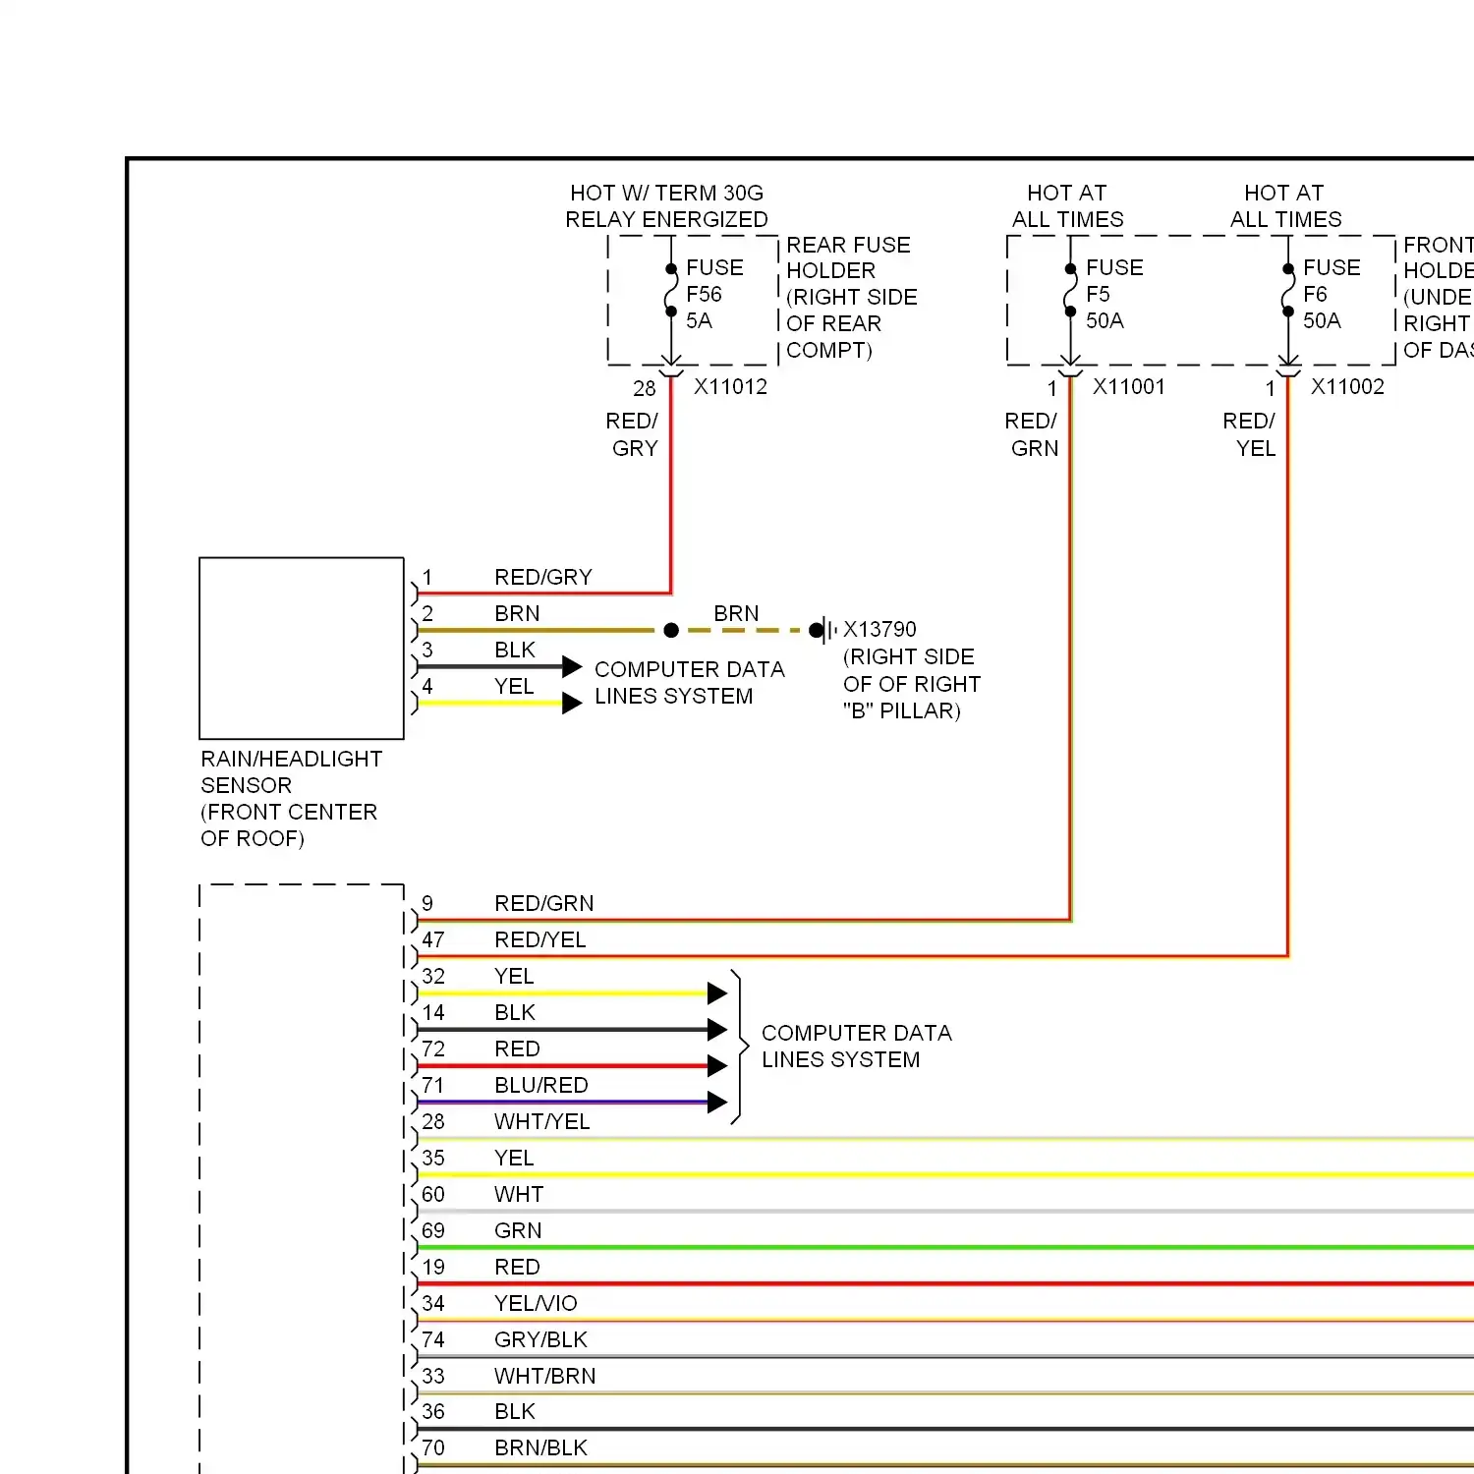The image size is (1474, 1474).
Task: Click the pin 36 BLK wire label
Action: 515,1411
